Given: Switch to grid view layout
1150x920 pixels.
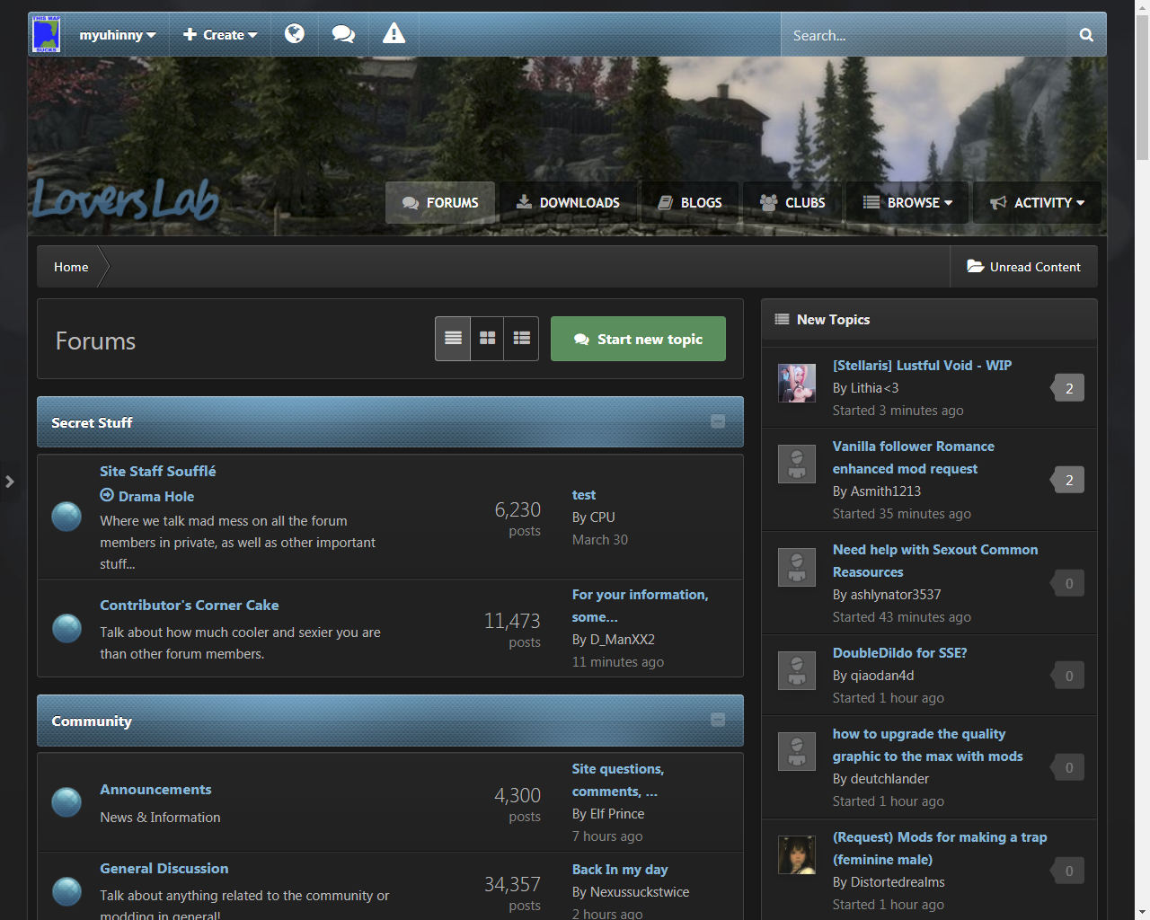Looking at the screenshot, I should [487, 339].
